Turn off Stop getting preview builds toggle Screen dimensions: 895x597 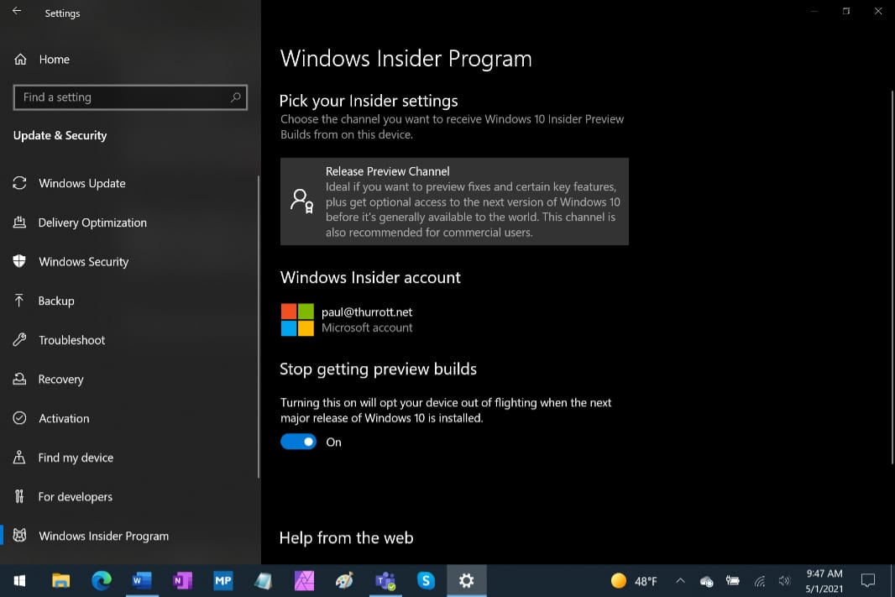tap(298, 442)
